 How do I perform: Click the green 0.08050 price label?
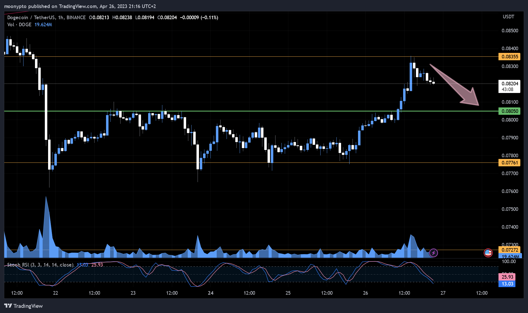click(509, 111)
